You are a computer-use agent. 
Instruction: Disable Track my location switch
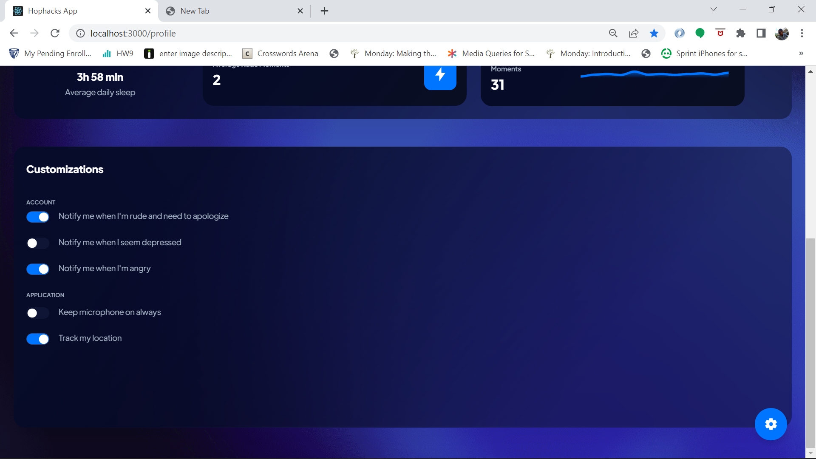point(38,339)
